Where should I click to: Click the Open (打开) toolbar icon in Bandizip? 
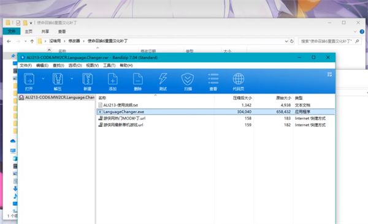[29, 82]
